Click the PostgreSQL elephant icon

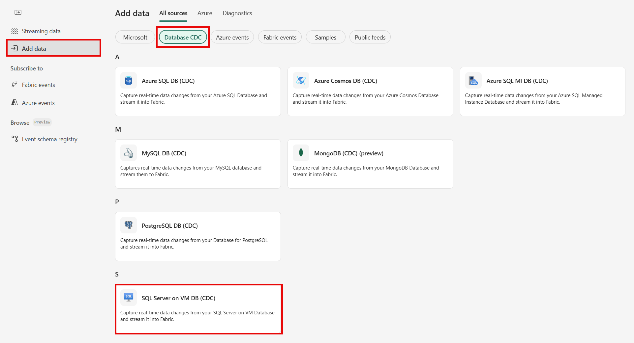tap(129, 225)
